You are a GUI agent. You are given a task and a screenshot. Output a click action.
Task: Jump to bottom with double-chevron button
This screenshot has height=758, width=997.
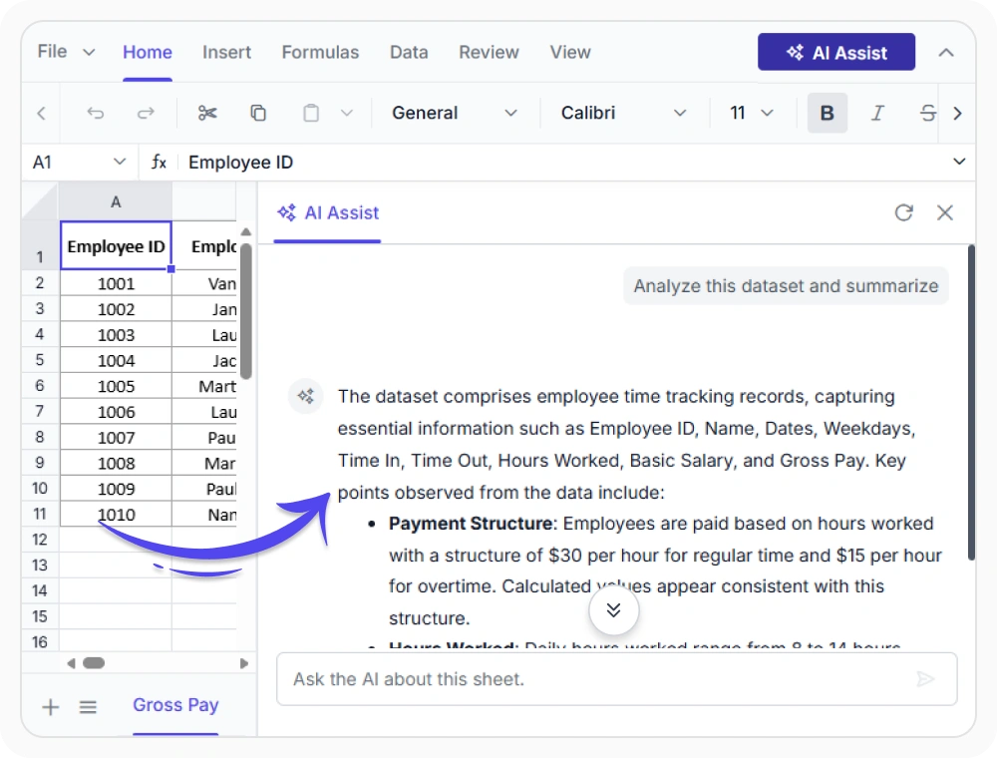click(x=613, y=610)
